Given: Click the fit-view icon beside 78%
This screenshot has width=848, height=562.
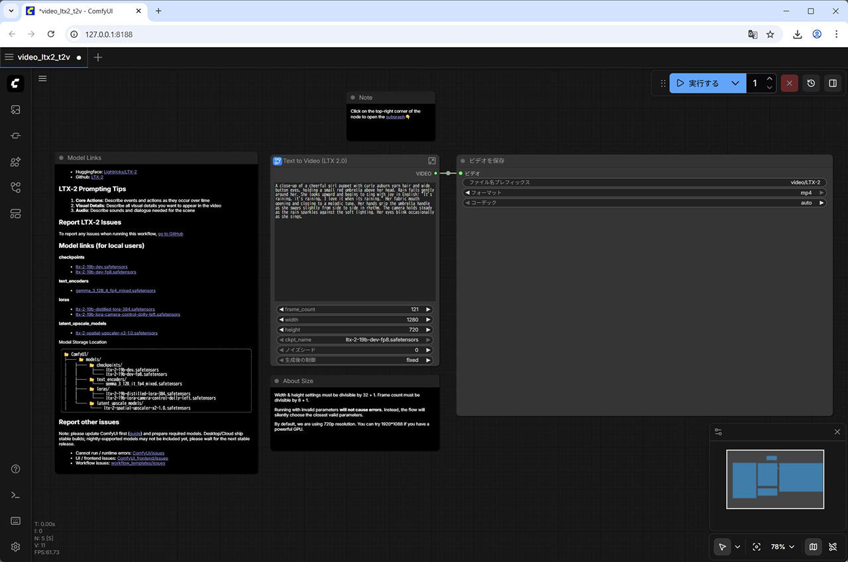Looking at the screenshot, I should [x=757, y=547].
